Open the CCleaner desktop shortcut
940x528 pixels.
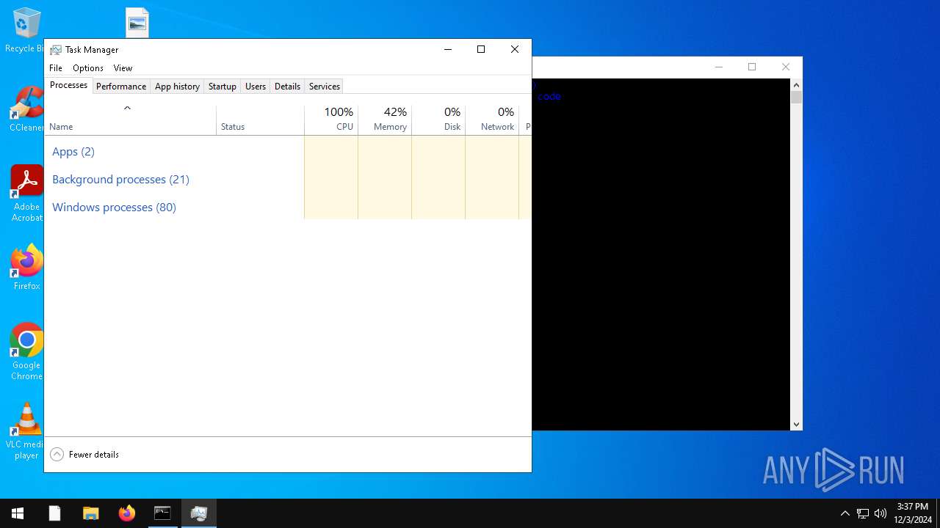pyautogui.click(x=26, y=109)
